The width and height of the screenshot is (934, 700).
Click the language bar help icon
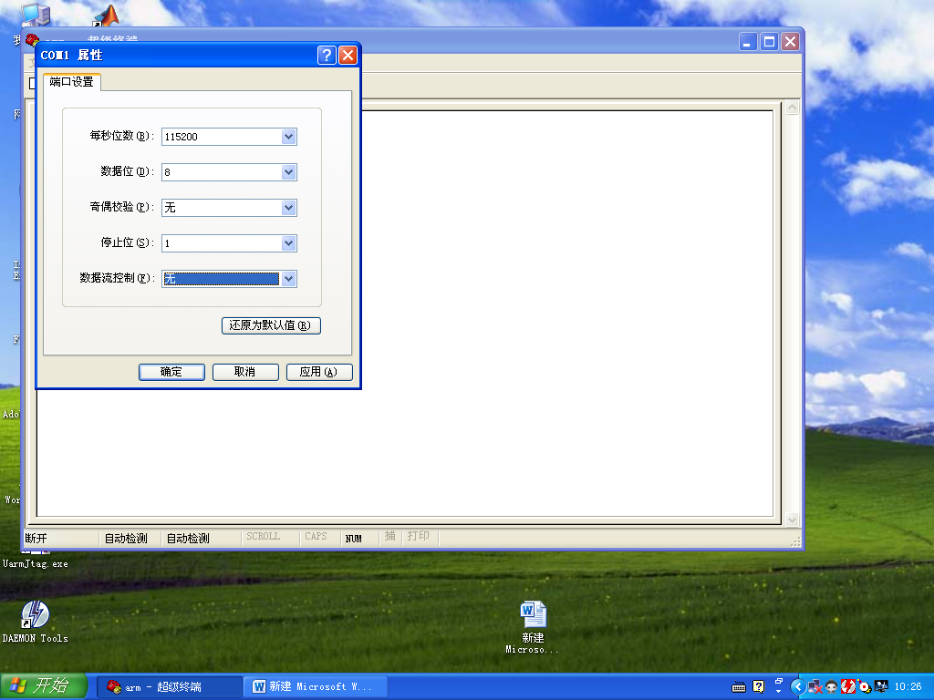(758, 687)
